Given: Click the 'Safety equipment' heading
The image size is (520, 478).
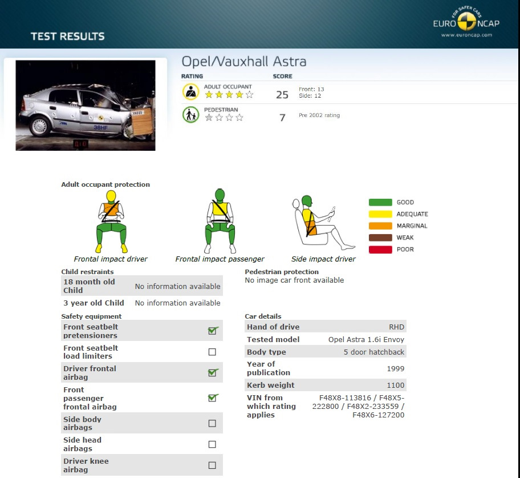Looking at the screenshot, I should point(91,316).
